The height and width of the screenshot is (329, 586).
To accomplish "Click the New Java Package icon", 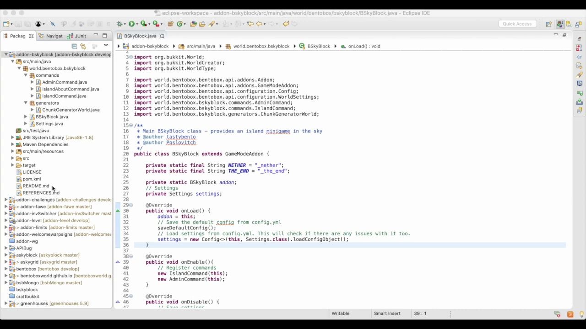I will [x=169, y=24].
